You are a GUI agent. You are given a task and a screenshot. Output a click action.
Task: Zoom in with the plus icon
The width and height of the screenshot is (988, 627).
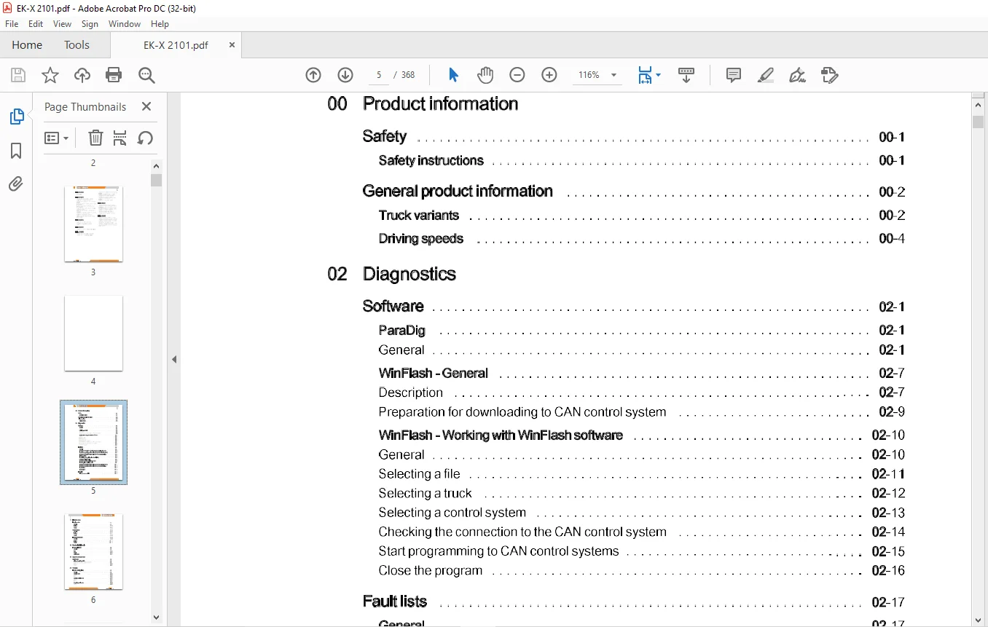coord(549,75)
